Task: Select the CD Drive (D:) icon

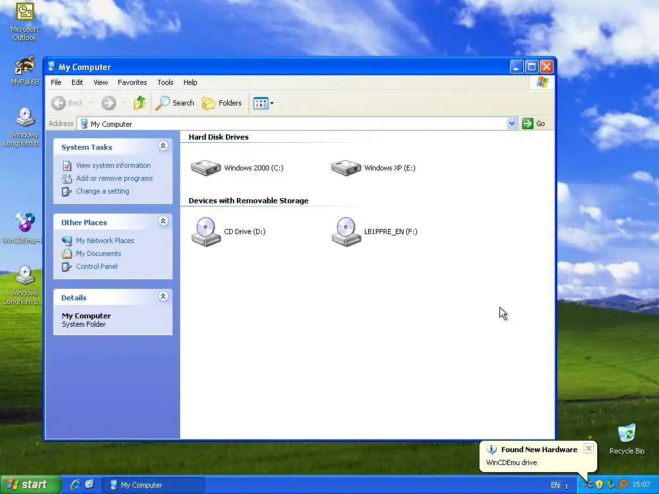Action: pyautogui.click(x=206, y=232)
